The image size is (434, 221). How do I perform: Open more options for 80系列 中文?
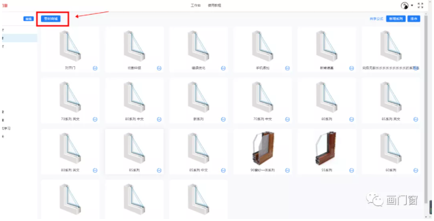point(159,119)
